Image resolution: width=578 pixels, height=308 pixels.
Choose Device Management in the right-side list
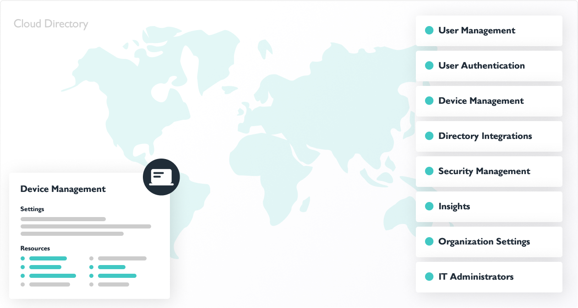481,101
